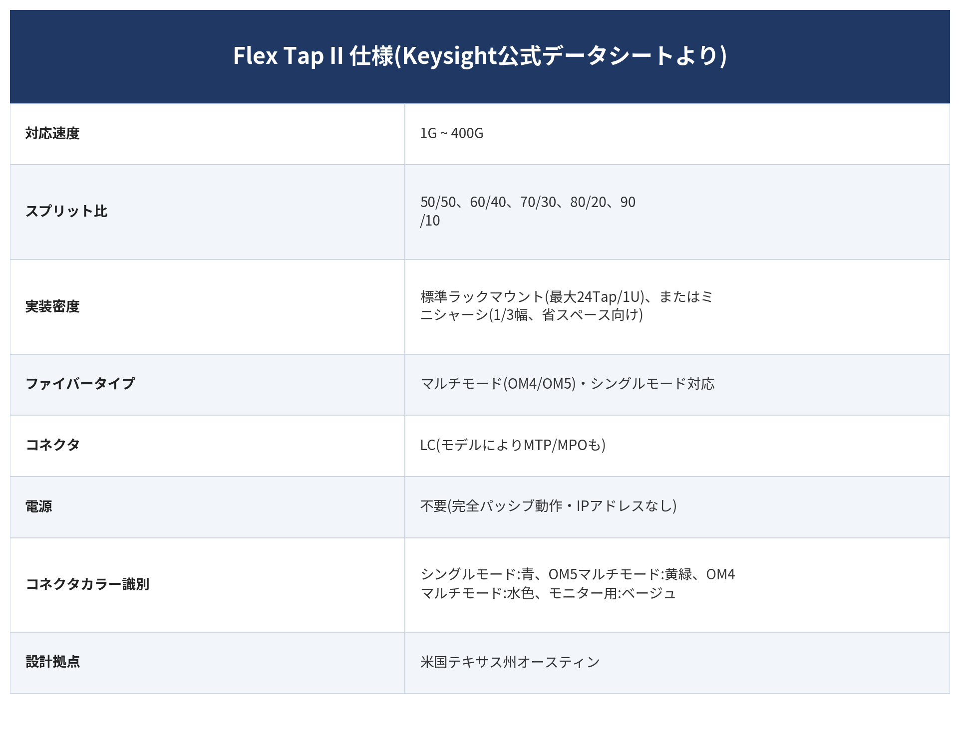Select the 設計拠点 row label
The height and width of the screenshot is (743, 960).
(52, 662)
